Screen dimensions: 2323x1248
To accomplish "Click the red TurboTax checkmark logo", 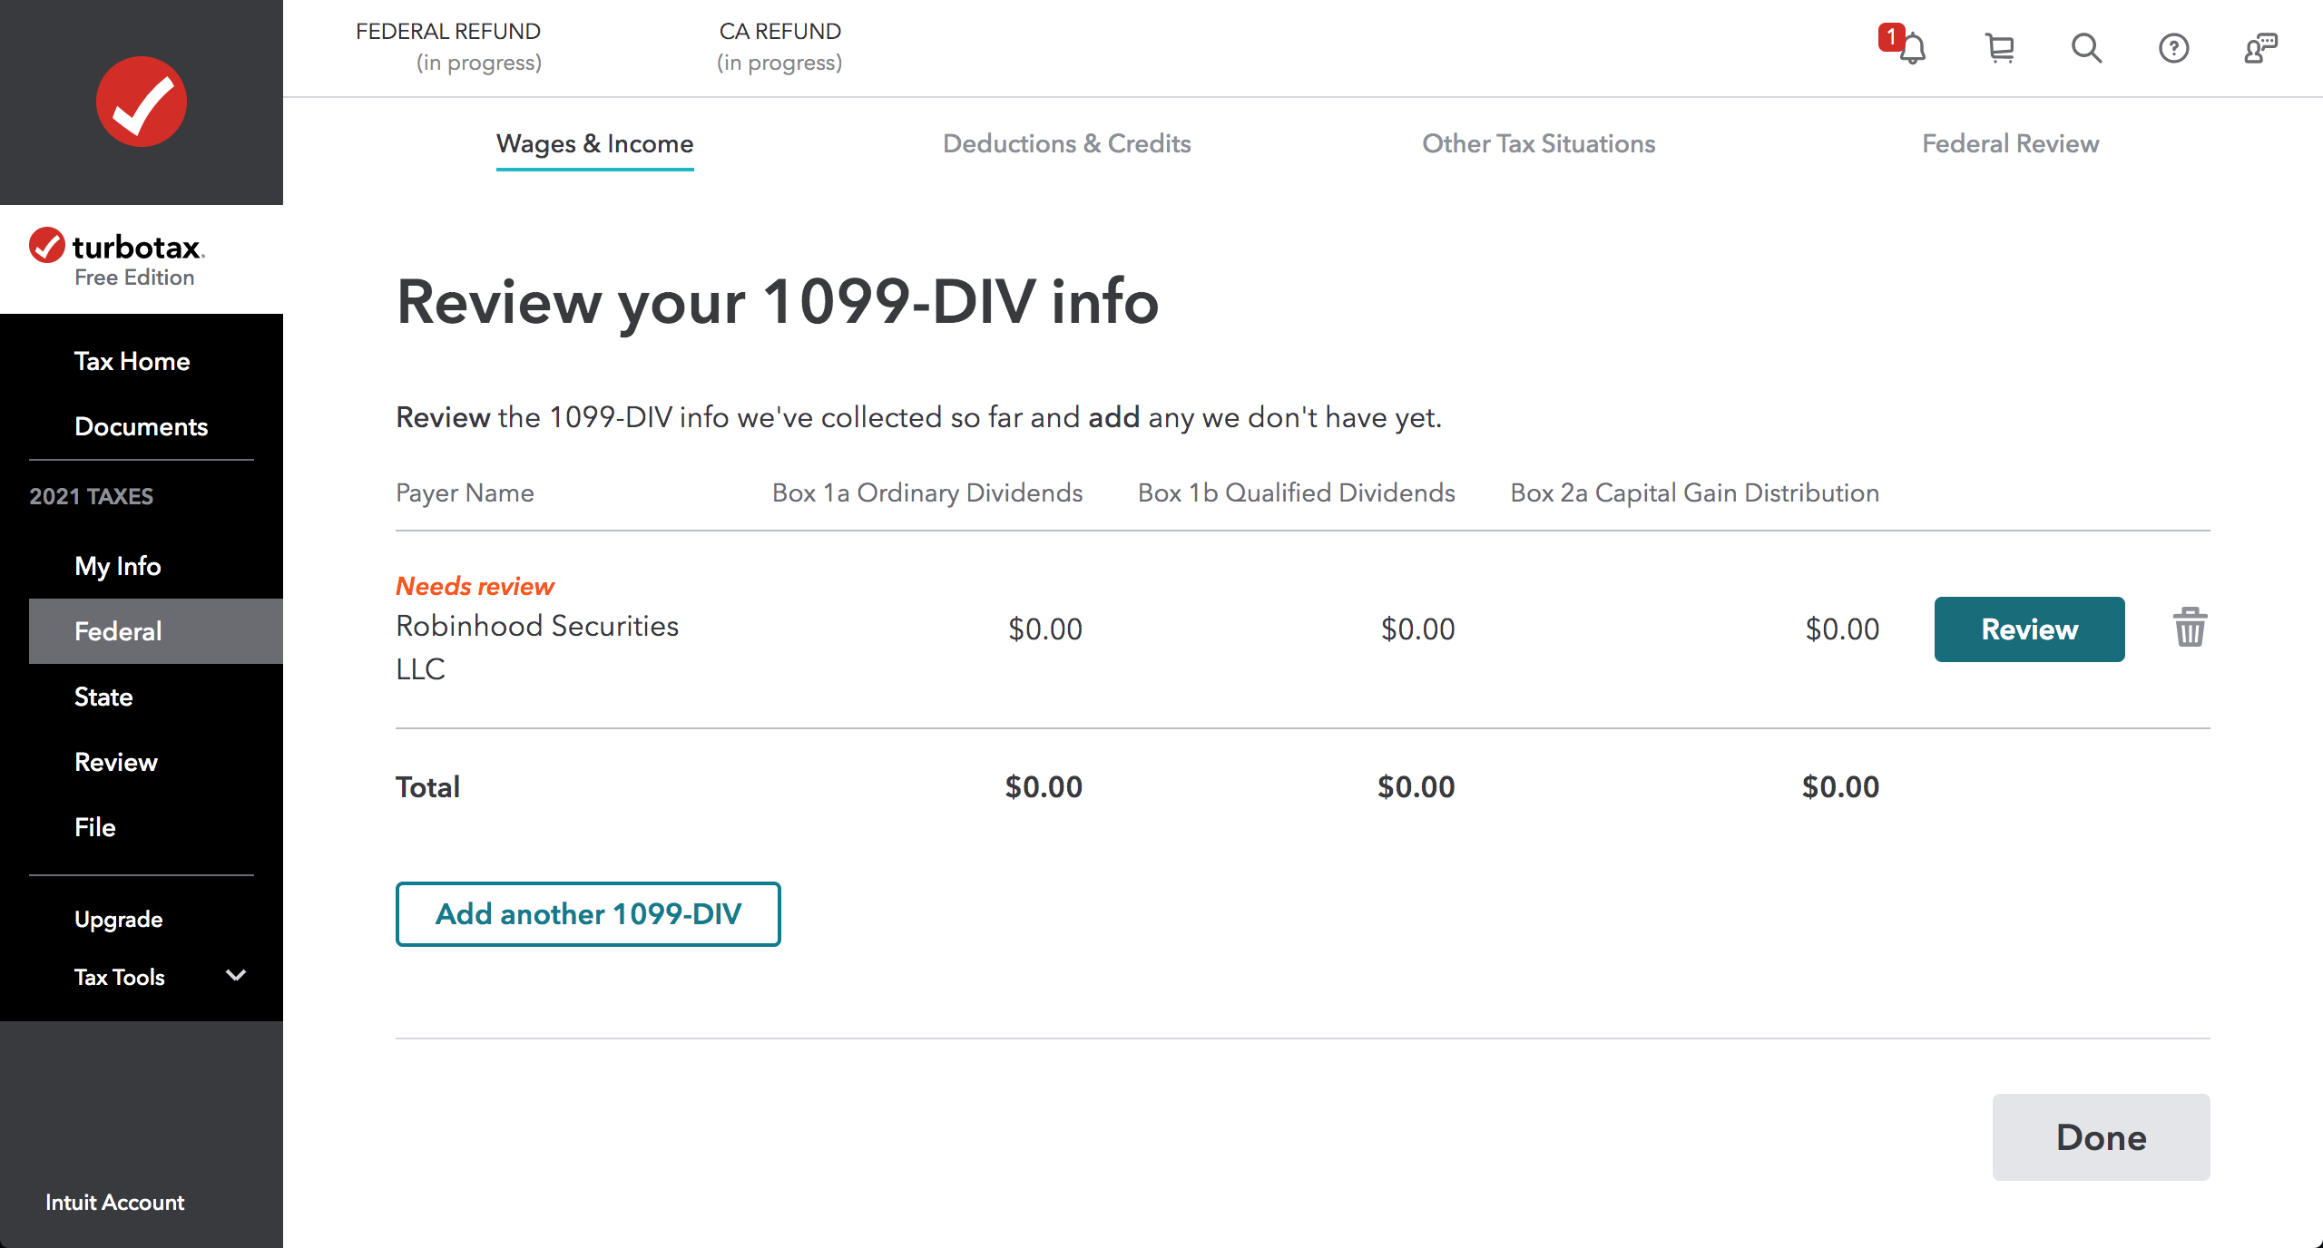I will point(142,102).
